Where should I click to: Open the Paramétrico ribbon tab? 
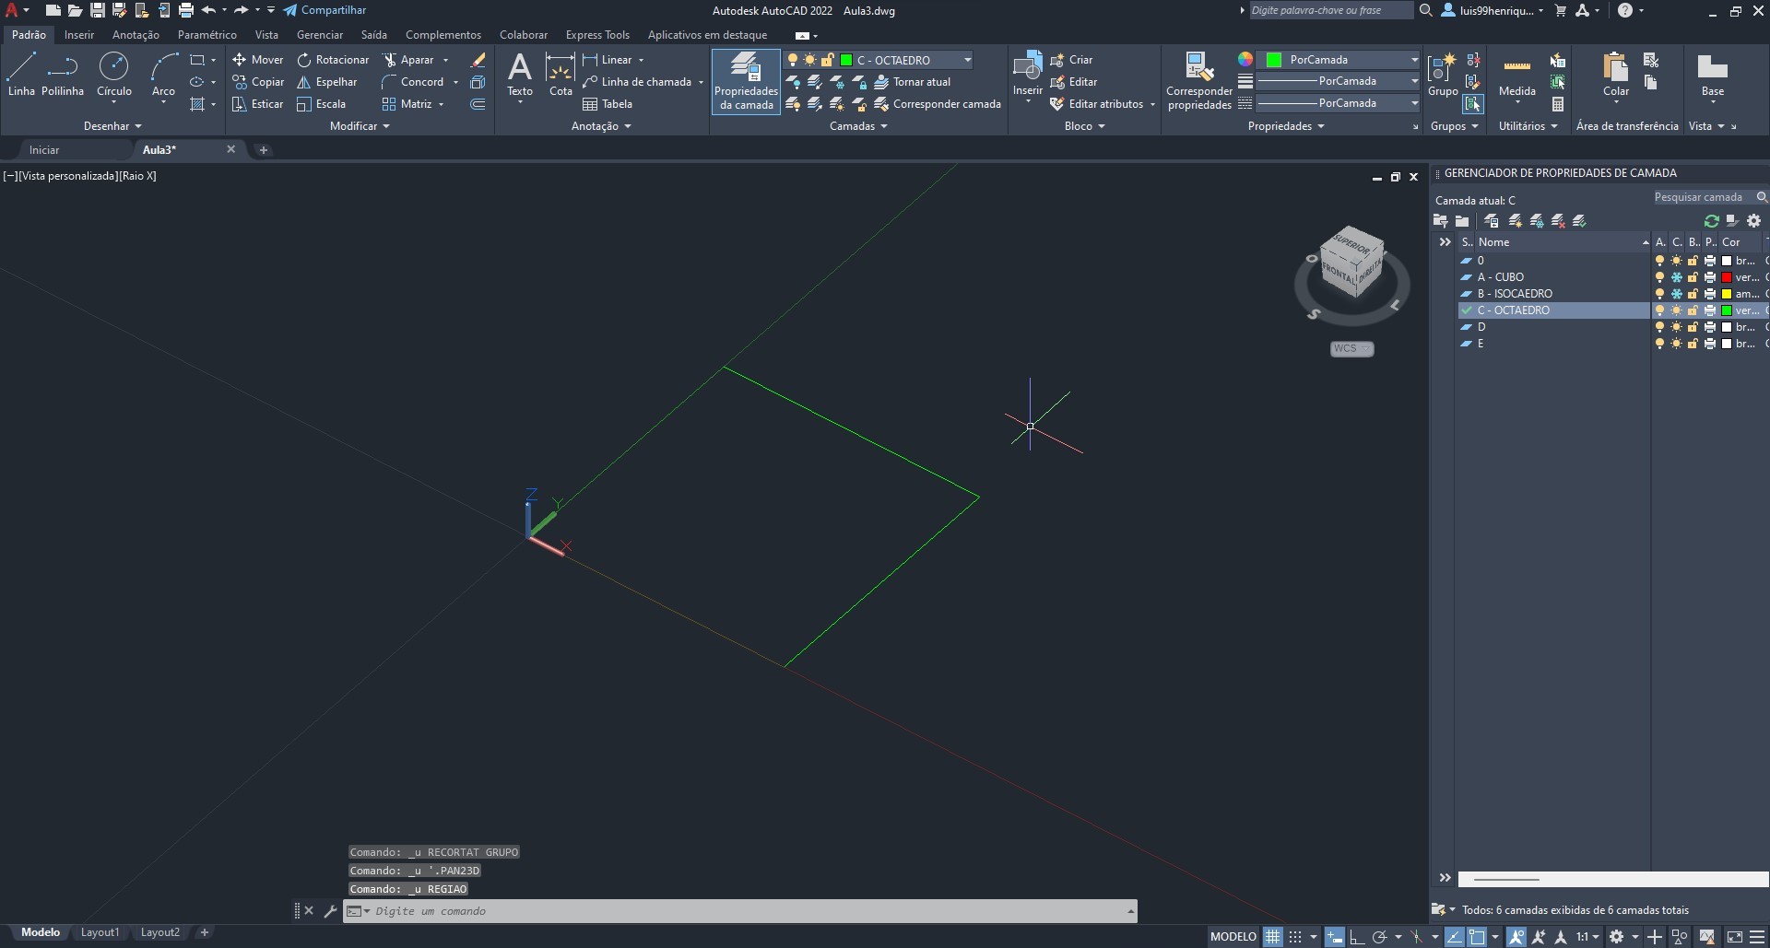(206, 35)
